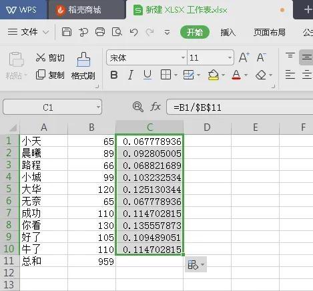Click the 复制 copy button

pyautogui.click(x=50, y=75)
